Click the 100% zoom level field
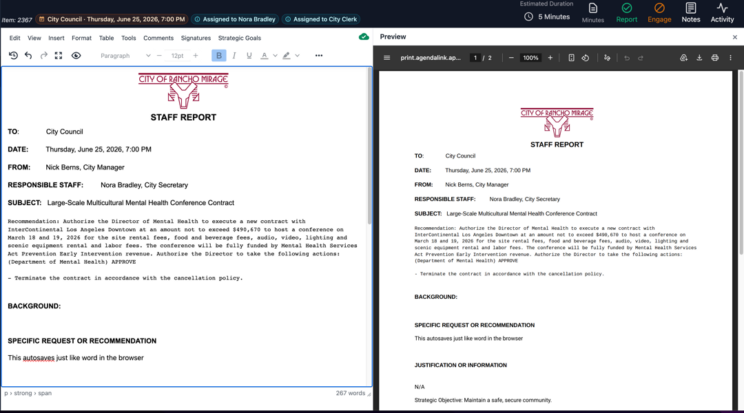Image resolution: width=744 pixels, height=413 pixels. coord(530,58)
